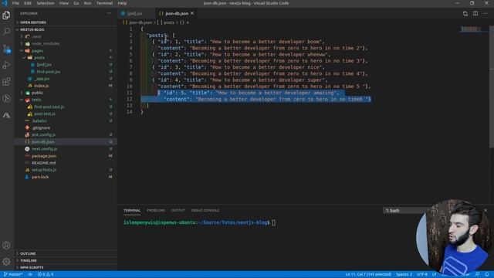Collapse the pages folder
This screenshot has height=278, width=494.
pos(37,51)
